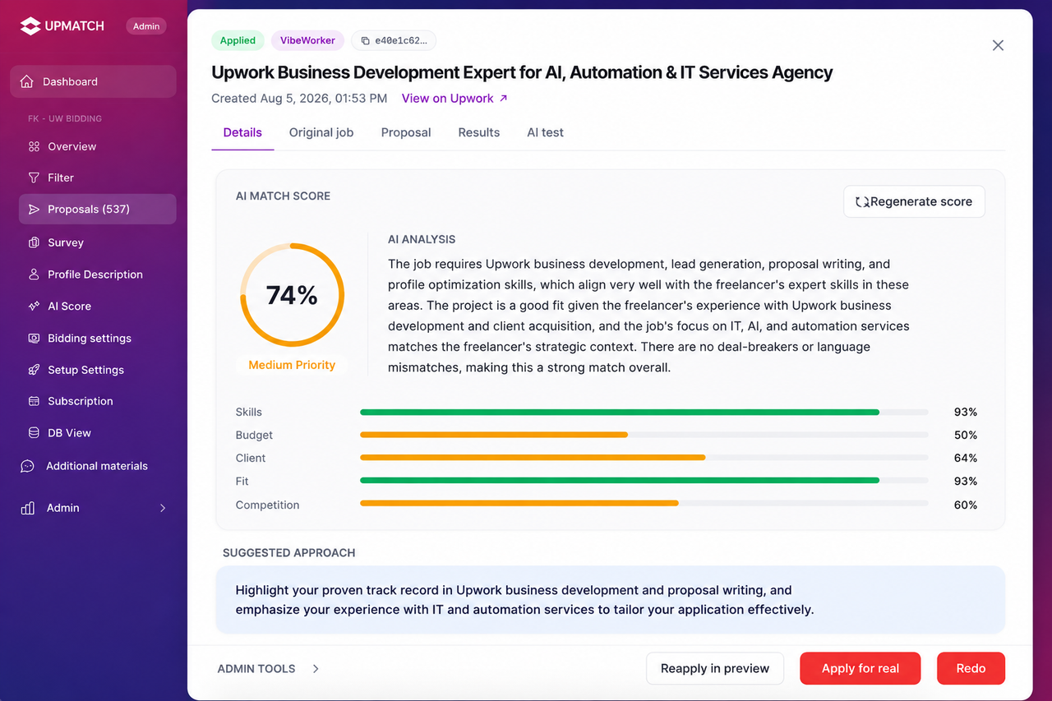The height and width of the screenshot is (701, 1052).
Task: Click Reapply in preview button
Action: click(715, 668)
